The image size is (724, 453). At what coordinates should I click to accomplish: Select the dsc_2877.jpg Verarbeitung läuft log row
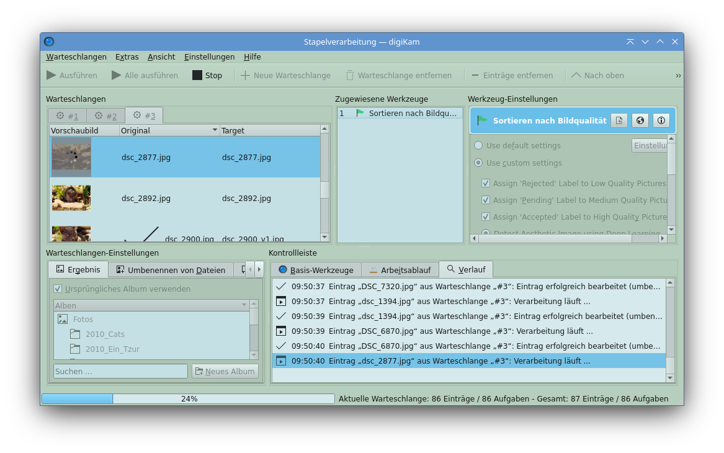click(468, 361)
